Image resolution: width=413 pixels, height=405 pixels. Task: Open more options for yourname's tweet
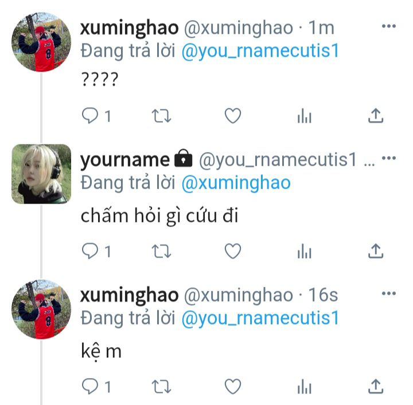[389, 158]
